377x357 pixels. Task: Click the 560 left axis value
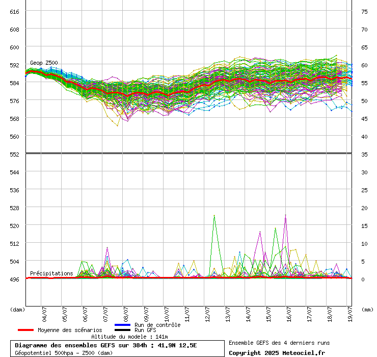point(14,137)
